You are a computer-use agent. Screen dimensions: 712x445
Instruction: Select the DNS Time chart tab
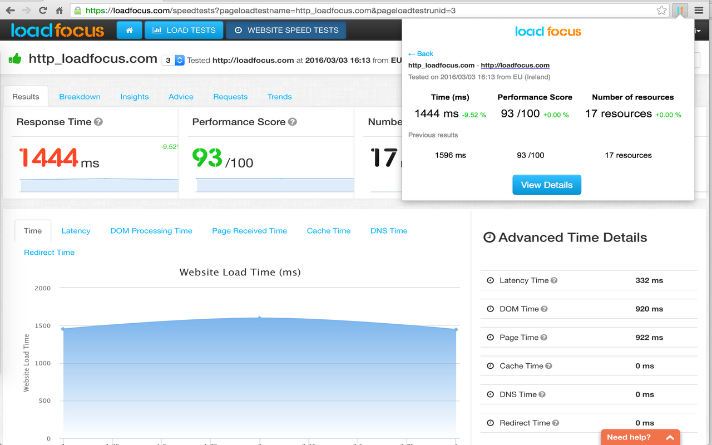point(388,230)
